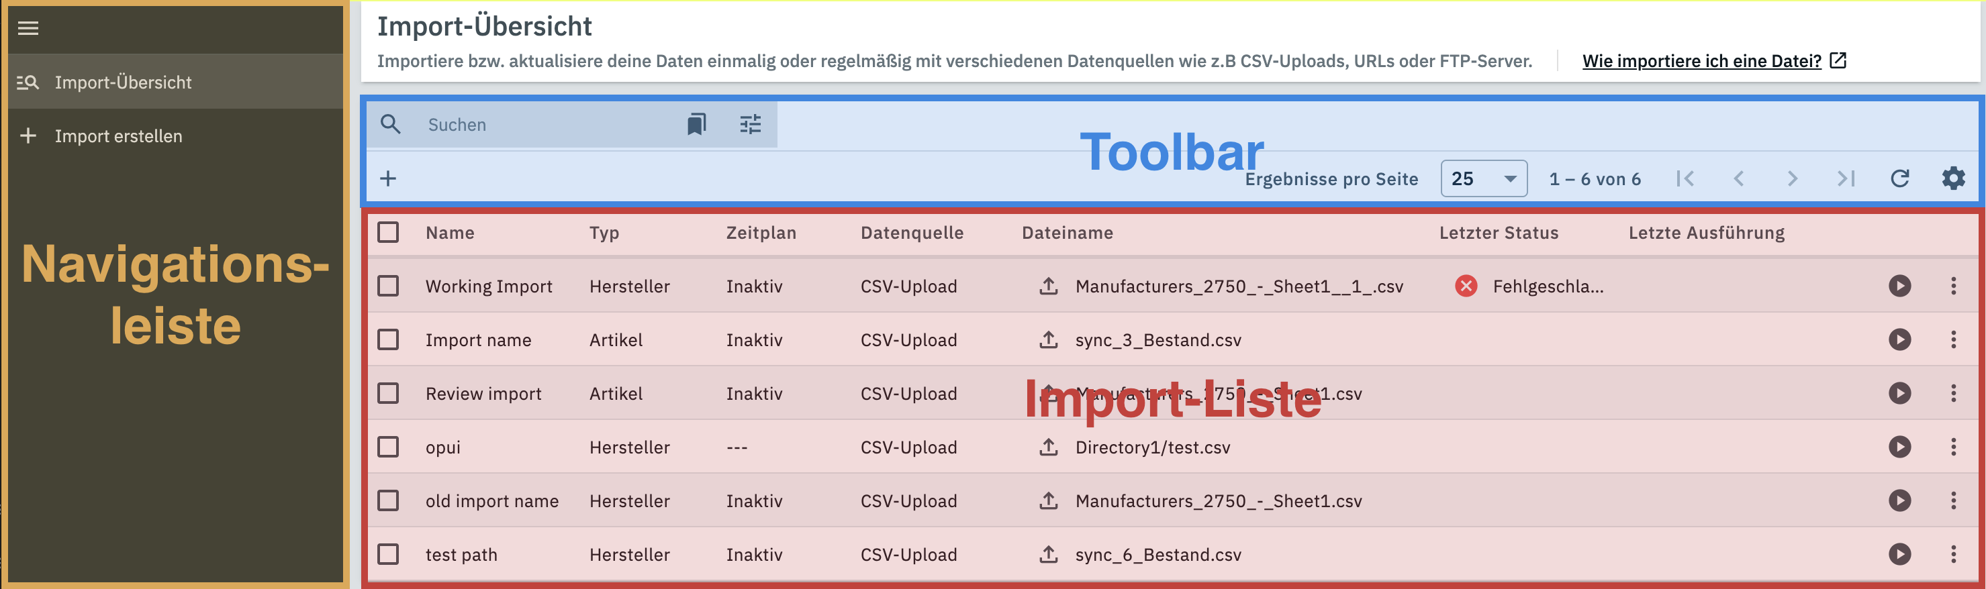1986x589 pixels.
Task: Check the old import name row checkbox
Action: [389, 500]
